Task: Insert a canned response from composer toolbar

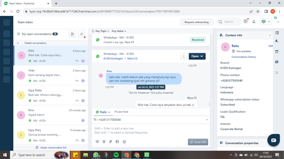Action: pos(97,142)
